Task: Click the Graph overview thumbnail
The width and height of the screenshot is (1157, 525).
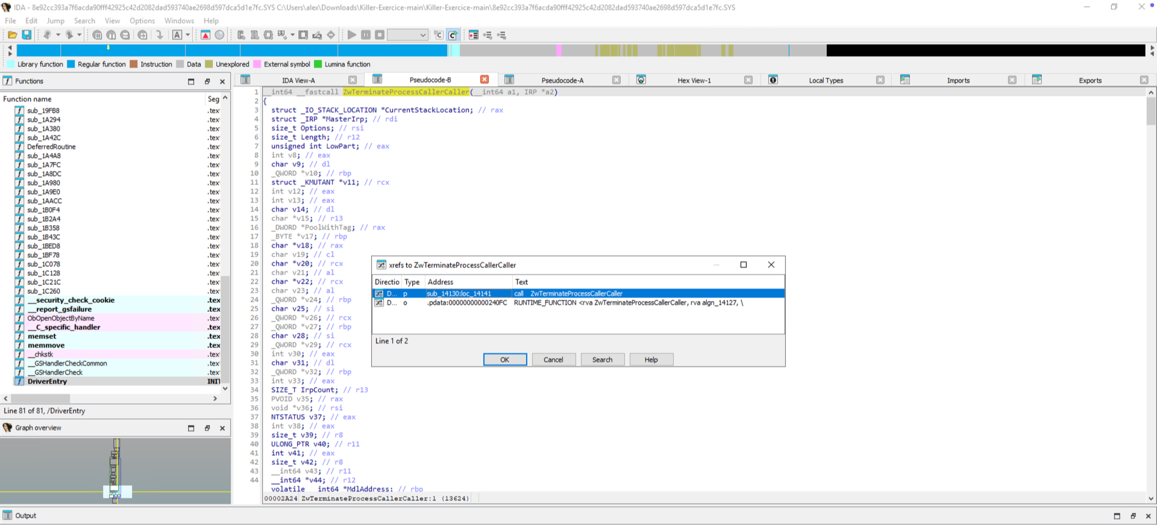Action: 115,471
